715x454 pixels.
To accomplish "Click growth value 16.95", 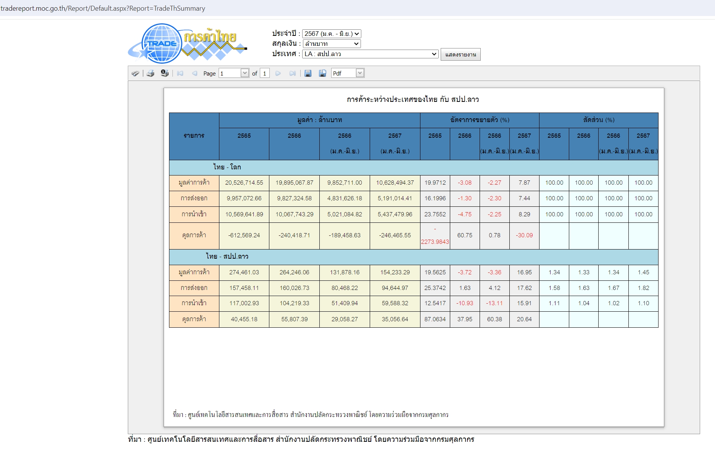I will pos(524,272).
